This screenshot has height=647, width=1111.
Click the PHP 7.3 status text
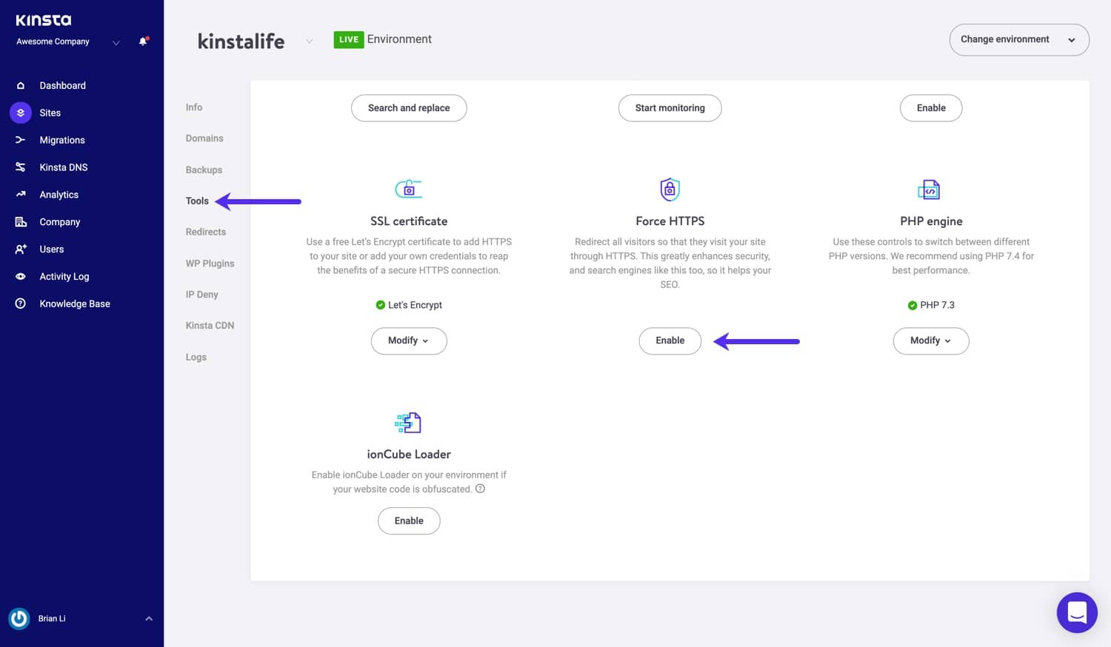[x=937, y=305]
